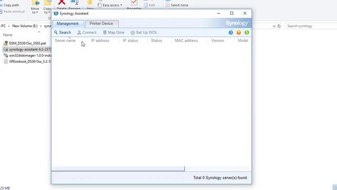Viewport: 337px width, 190px height.
Task: Click Edit in Explorer ribbon
Action: 150,5
